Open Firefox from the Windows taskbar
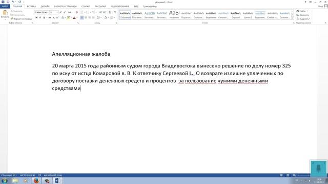The height and width of the screenshot is (184, 328). coord(36,180)
